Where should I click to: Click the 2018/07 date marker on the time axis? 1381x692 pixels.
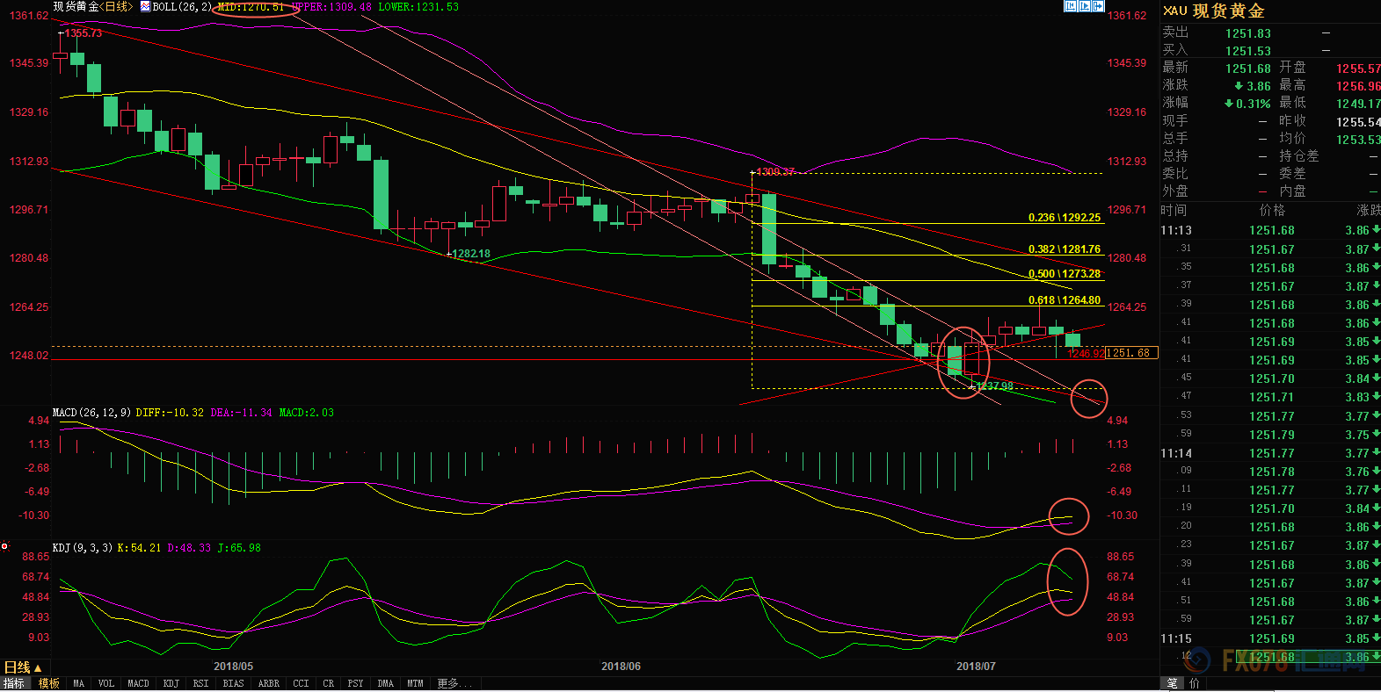[976, 667]
